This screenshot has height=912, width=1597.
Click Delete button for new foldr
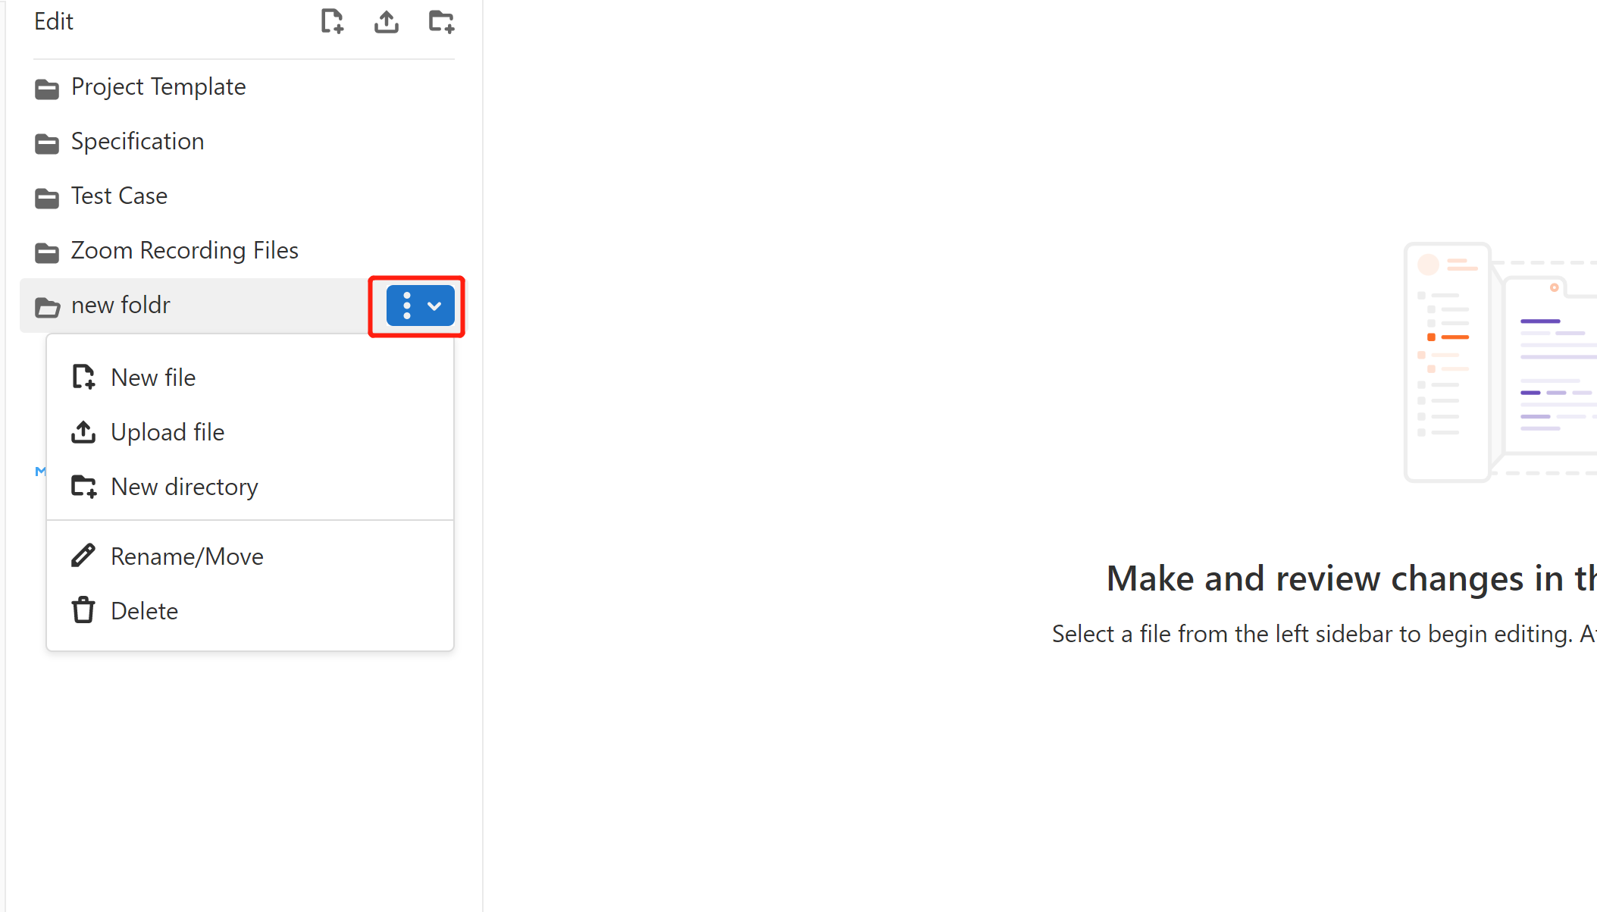pos(144,610)
